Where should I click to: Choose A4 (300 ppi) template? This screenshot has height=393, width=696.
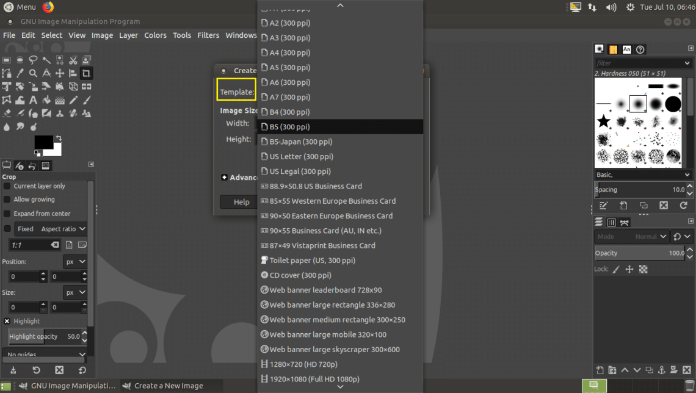[341, 52]
